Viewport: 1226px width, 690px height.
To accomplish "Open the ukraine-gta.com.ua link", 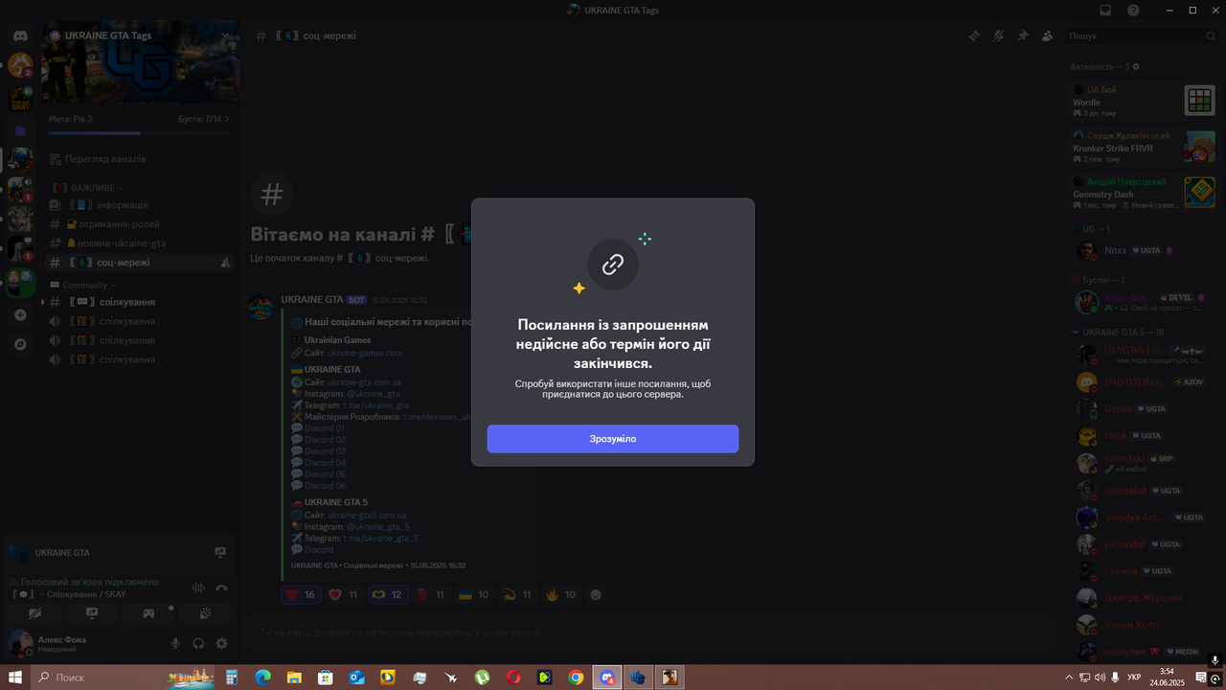I will 364,382.
